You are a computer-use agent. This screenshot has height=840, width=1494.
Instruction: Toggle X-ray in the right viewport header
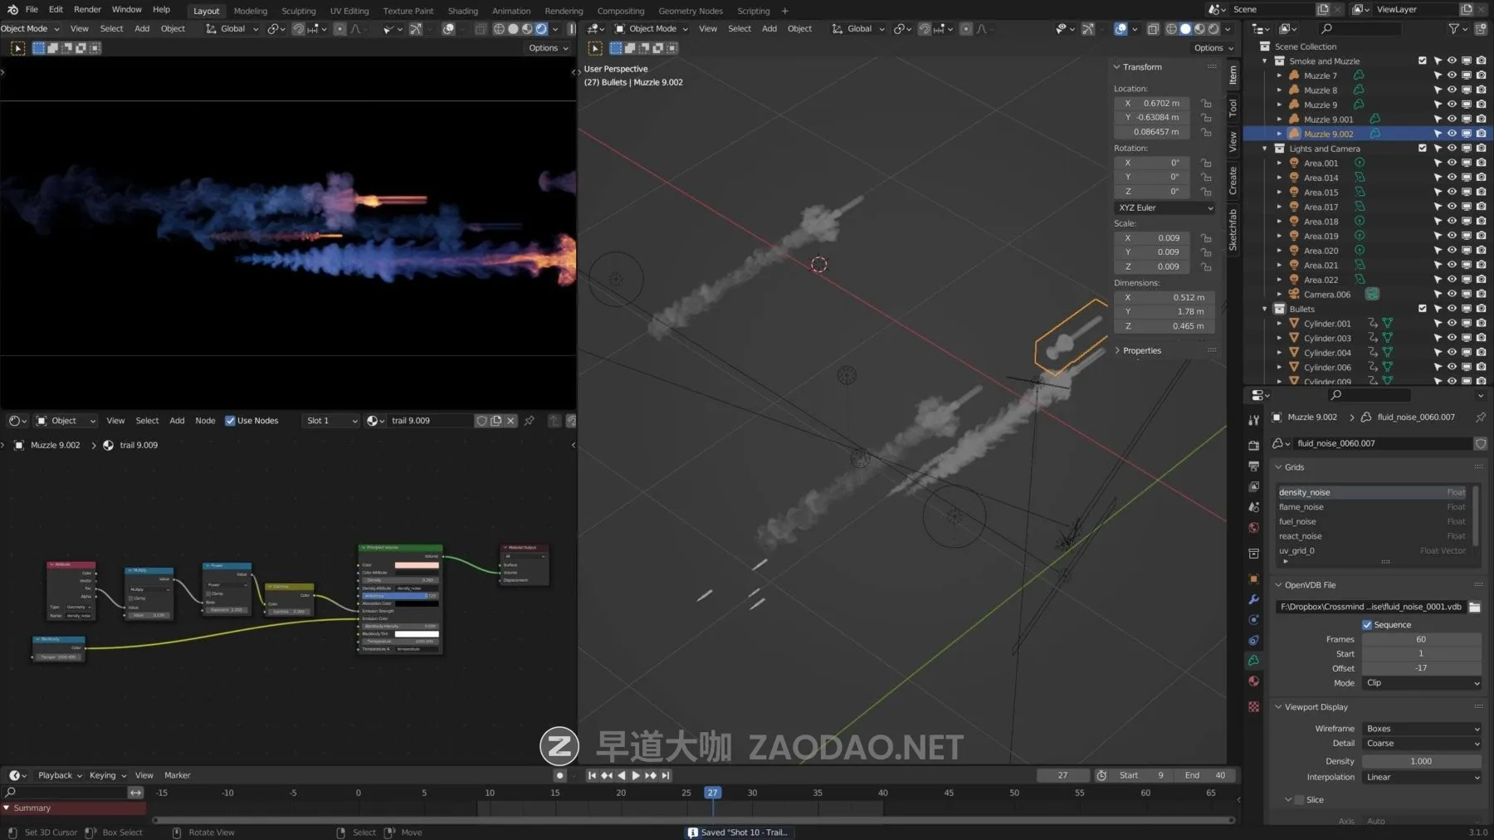[1153, 29]
